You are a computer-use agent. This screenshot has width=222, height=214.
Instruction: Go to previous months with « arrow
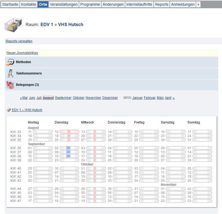coord(21,98)
